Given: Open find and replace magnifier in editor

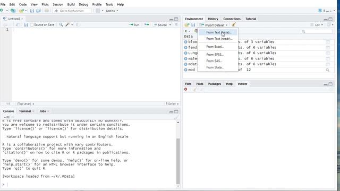Looking at the screenshot, I should (x=61, y=25).
